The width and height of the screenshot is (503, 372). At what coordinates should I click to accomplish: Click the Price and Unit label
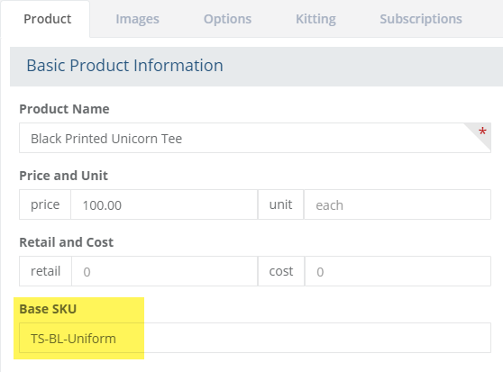pyautogui.click(x=63, y=176)
